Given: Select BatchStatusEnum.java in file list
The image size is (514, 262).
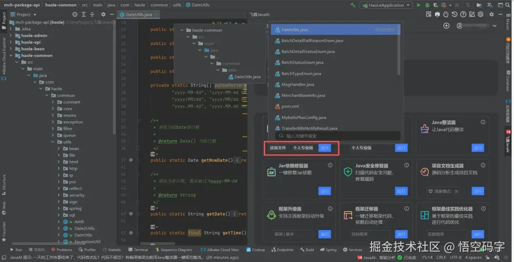Looking at the screenshot, I should [x=333, y=62].
